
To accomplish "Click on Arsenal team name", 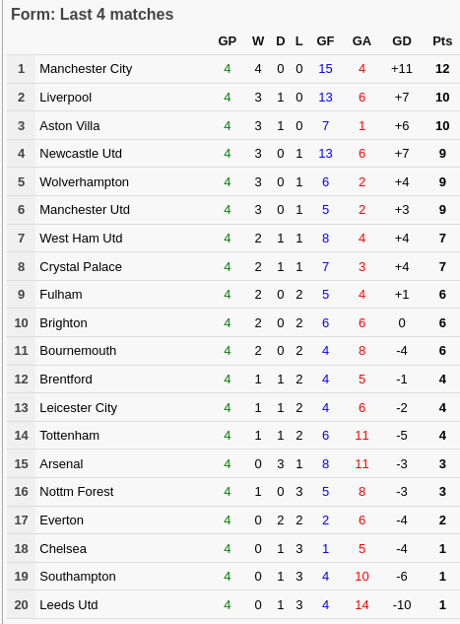I will [61, 464].
